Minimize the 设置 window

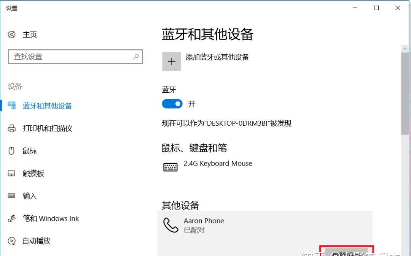(355, 8)
